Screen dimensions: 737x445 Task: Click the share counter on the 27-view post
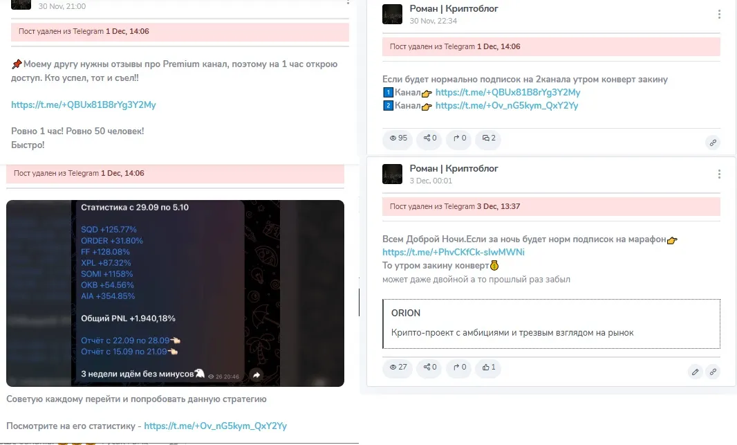429,367
